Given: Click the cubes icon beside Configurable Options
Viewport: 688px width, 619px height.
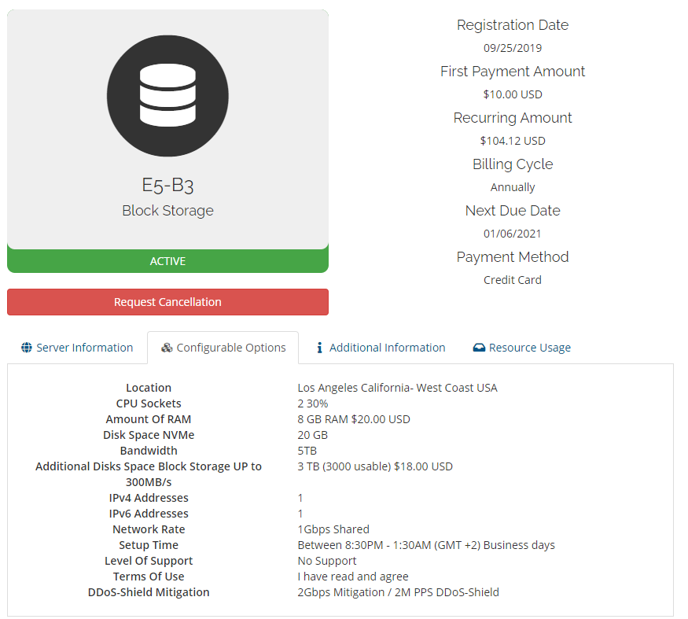Looking at the screenshot, I should [167, 348].
